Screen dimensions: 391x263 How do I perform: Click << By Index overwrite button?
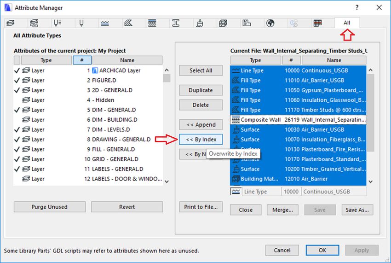201,140
